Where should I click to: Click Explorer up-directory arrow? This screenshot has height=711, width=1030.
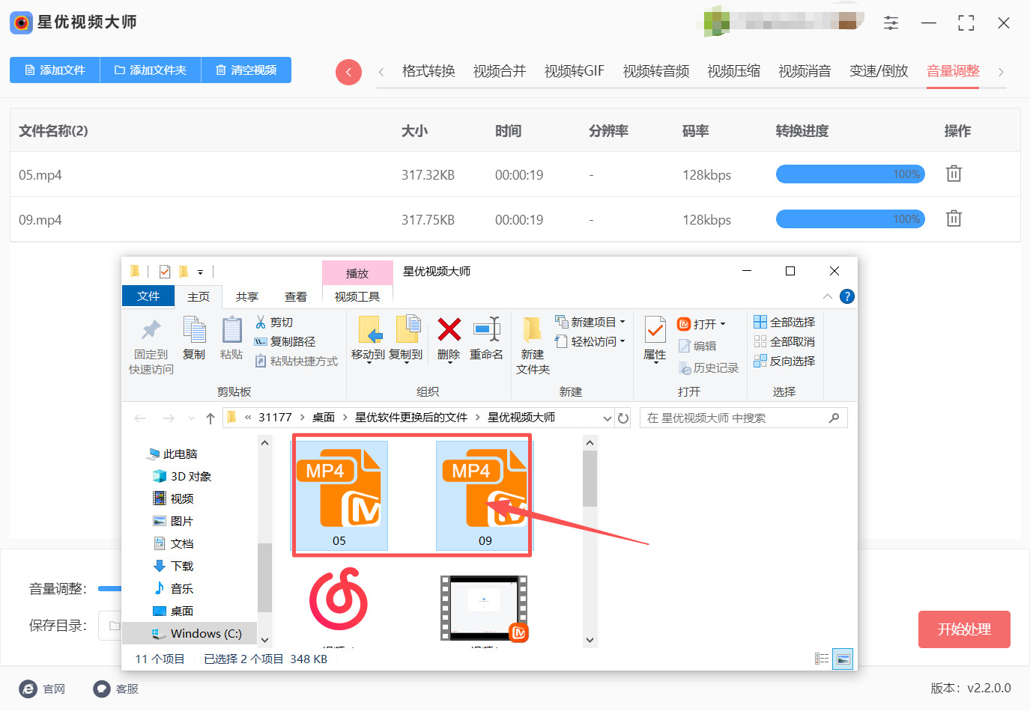(210, 418)
